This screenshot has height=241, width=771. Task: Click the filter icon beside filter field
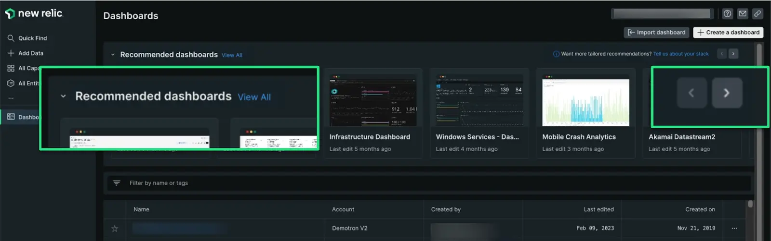click(x=117, y=183)
